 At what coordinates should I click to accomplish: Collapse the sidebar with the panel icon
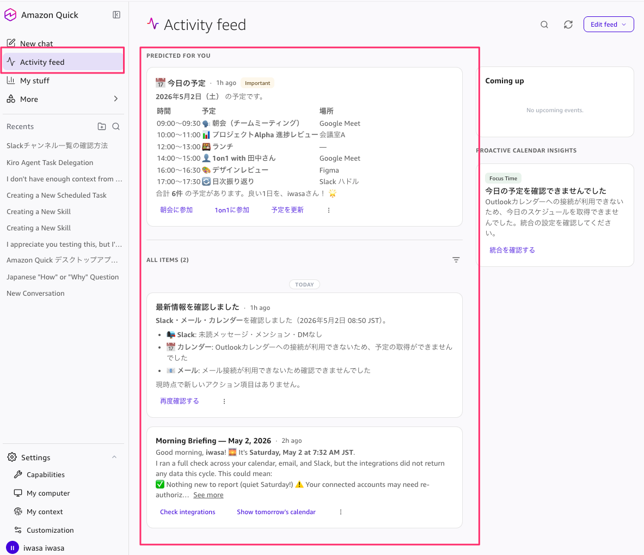(x=116, y=15)
